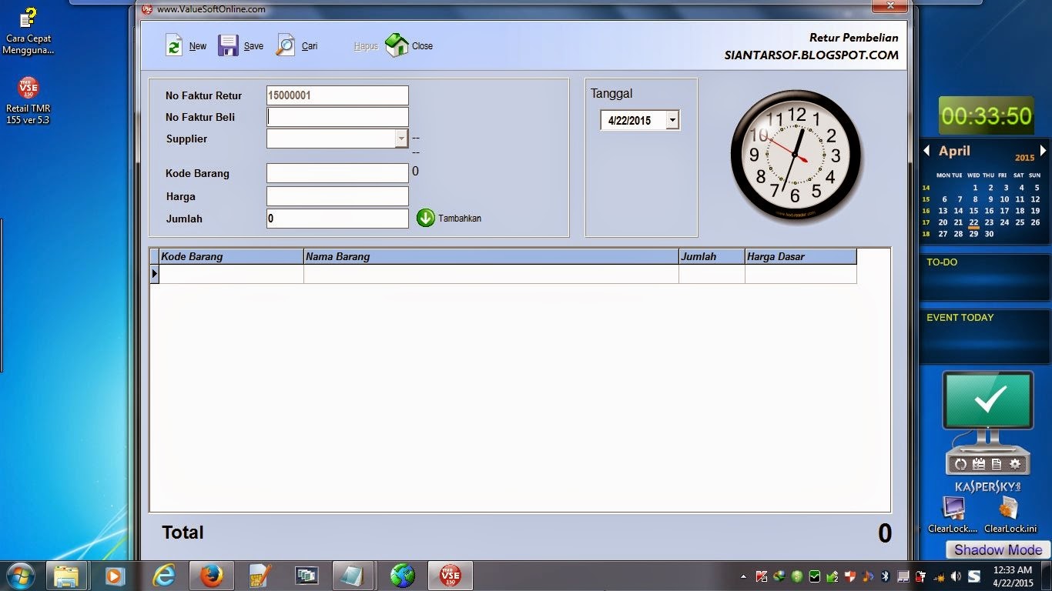1052x591 pixels.
Task: Open the Windows Start menu
Action: coord(20,576)
